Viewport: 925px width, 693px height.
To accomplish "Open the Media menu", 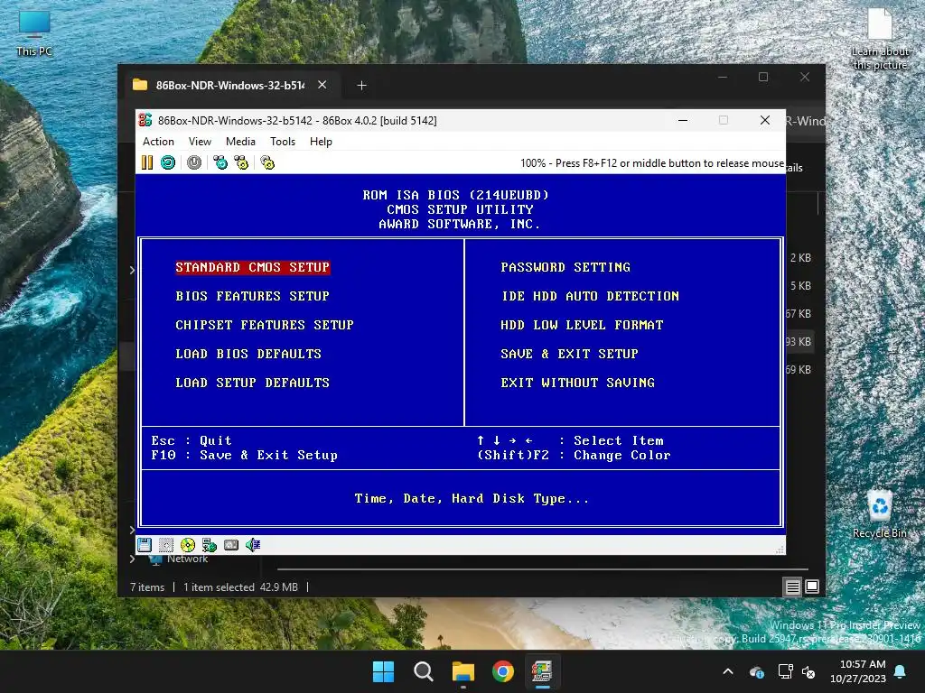I will click(240, 142).
